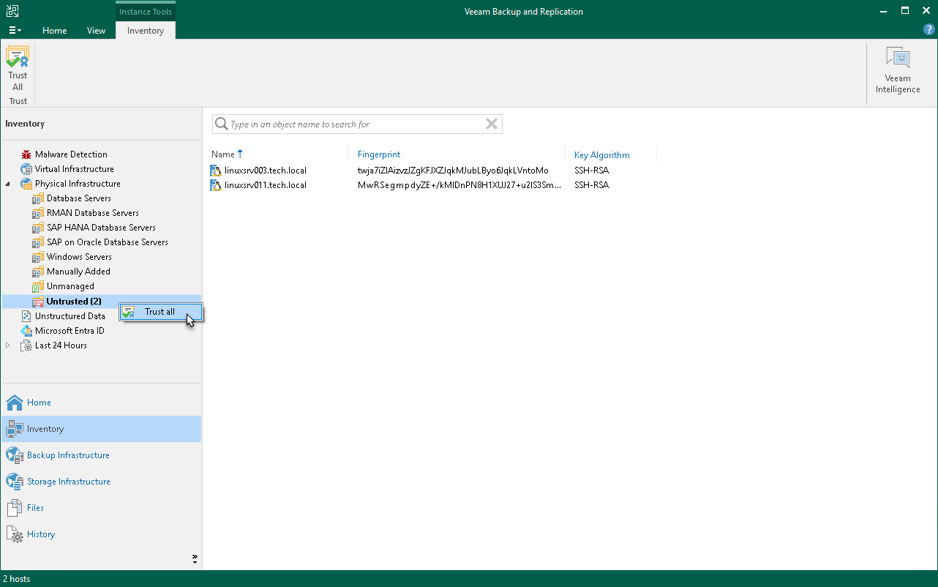This screenshot has height=587, width=938.
Task: Expand navigation pane overflow chevron
Action: (195, 558)
